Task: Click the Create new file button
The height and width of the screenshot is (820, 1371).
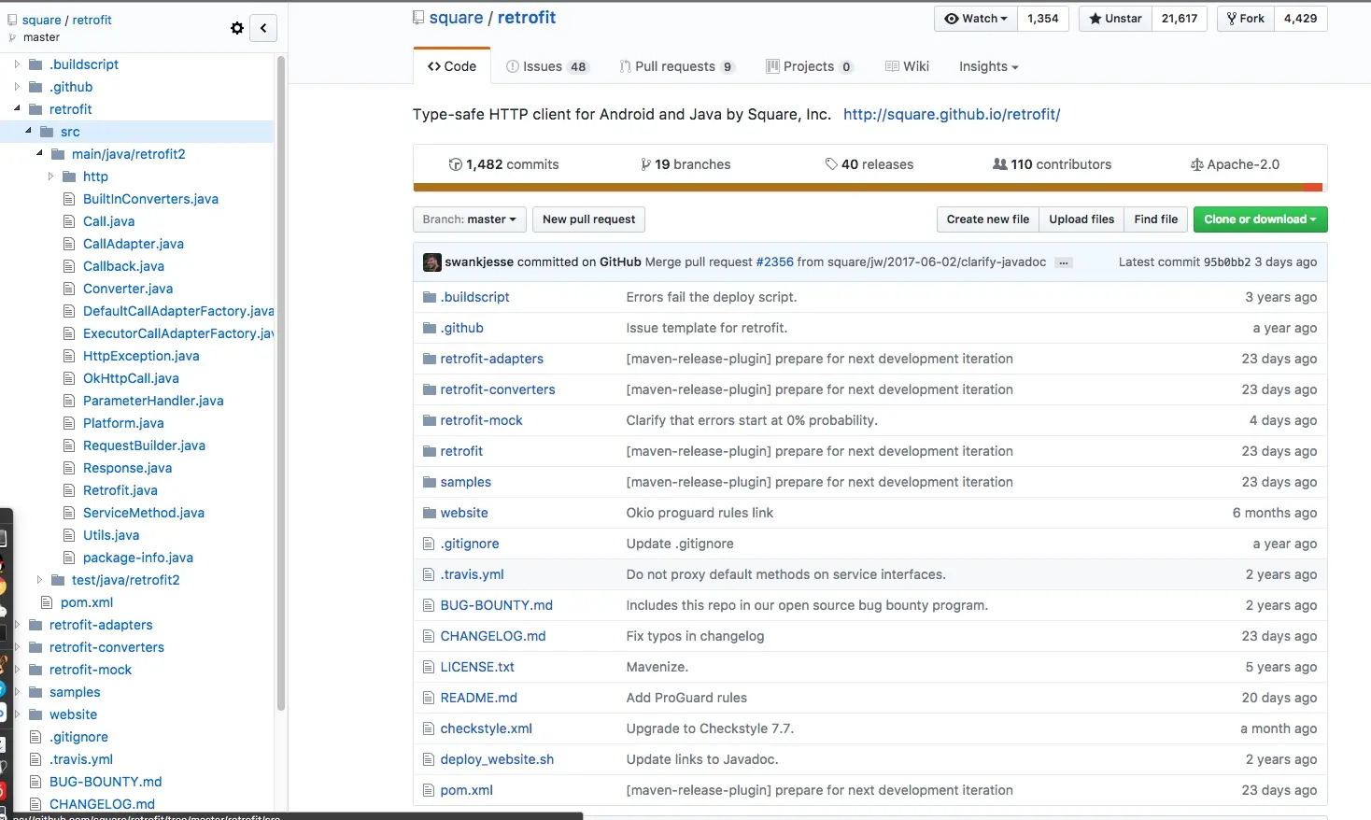Action: [988, 219]
